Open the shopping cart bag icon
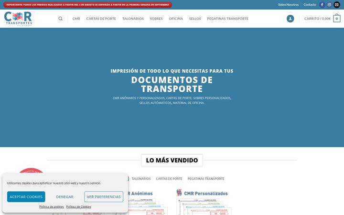344x215 pixels. tap(337, 19)
